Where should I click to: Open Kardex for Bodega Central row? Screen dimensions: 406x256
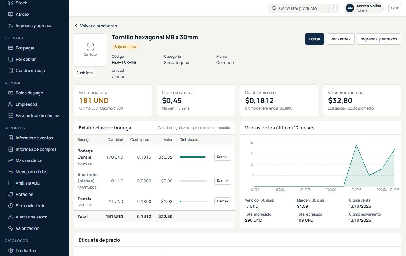point(223,157)
